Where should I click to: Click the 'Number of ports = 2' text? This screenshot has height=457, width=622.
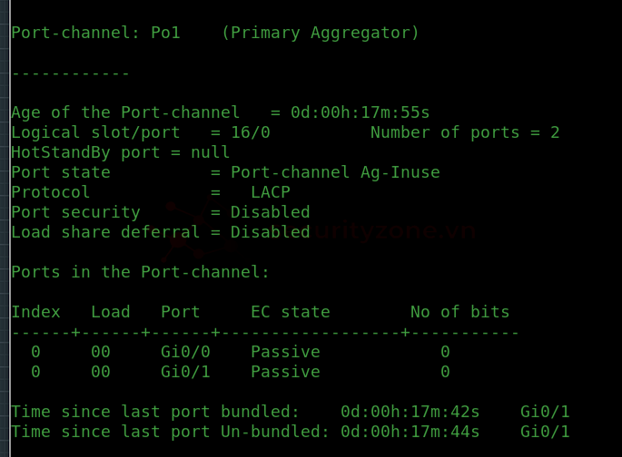tap(465, 132)
